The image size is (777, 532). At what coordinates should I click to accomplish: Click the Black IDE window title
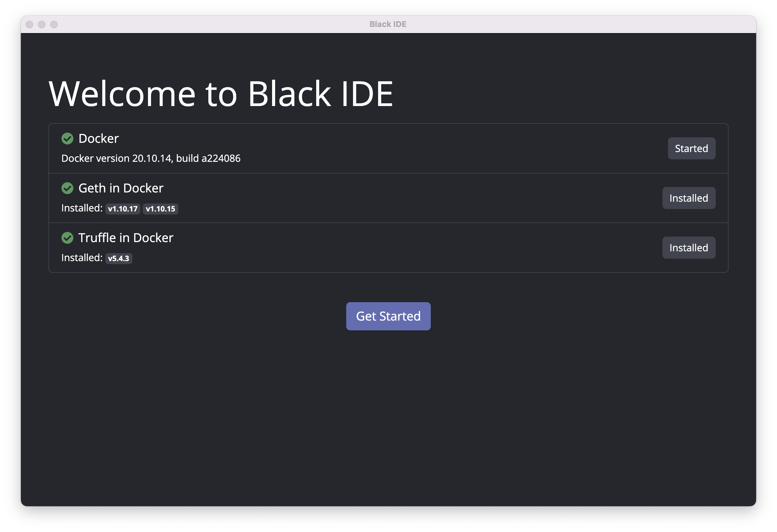pyautogui.click(x=388, y=25)
